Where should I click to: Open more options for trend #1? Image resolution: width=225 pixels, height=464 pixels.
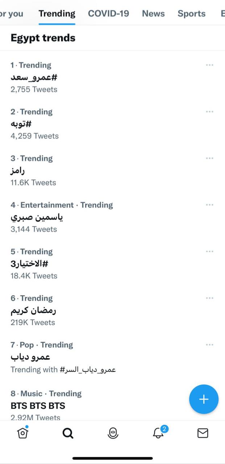tap(209, 65)
